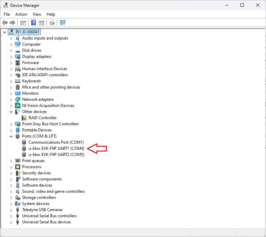Click the Keyboards icon

(x=18, y=81)
